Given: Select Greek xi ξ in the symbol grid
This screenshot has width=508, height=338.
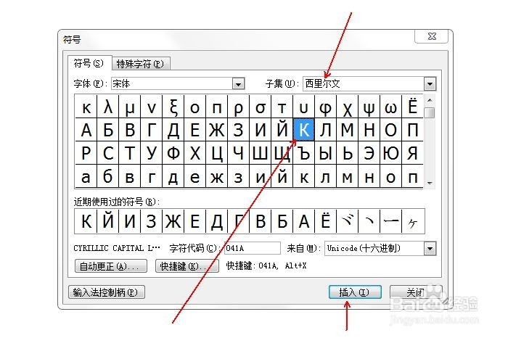Looking at the screenshot, I should [173, 107].
